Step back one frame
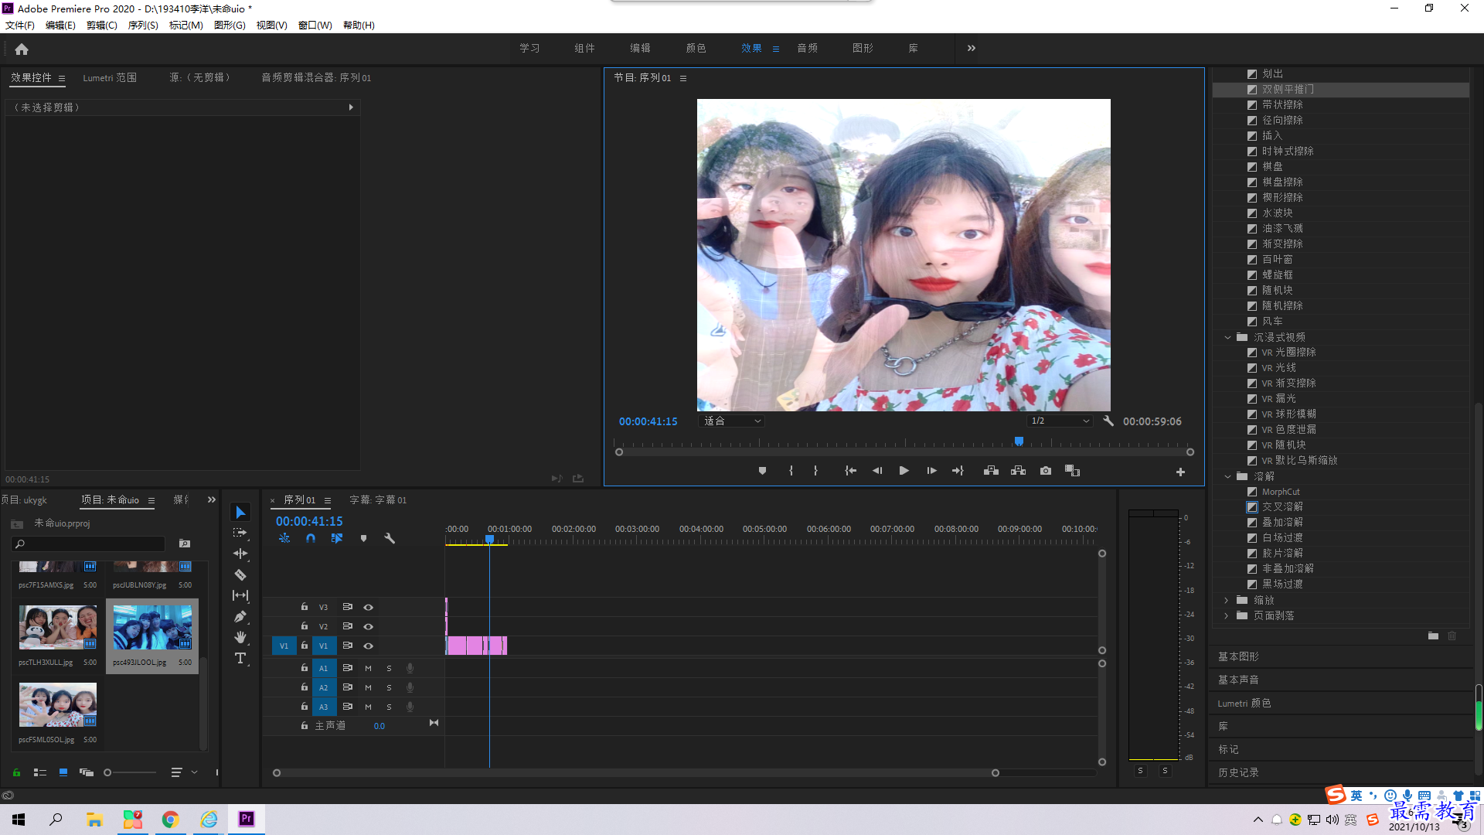This screenshot has height=835, width=1484. coord(877,471)
